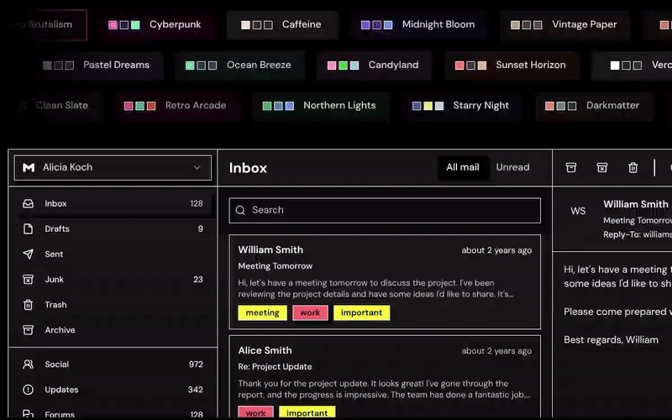The height and width of the screenshot is (420, 672).
Task: Open the Drafts folder label
Action: coord(57,228)
